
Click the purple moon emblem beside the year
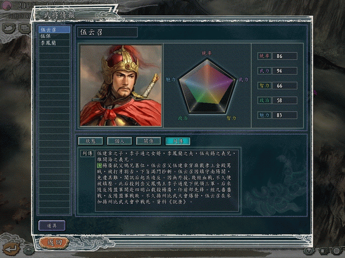(6, 5)
